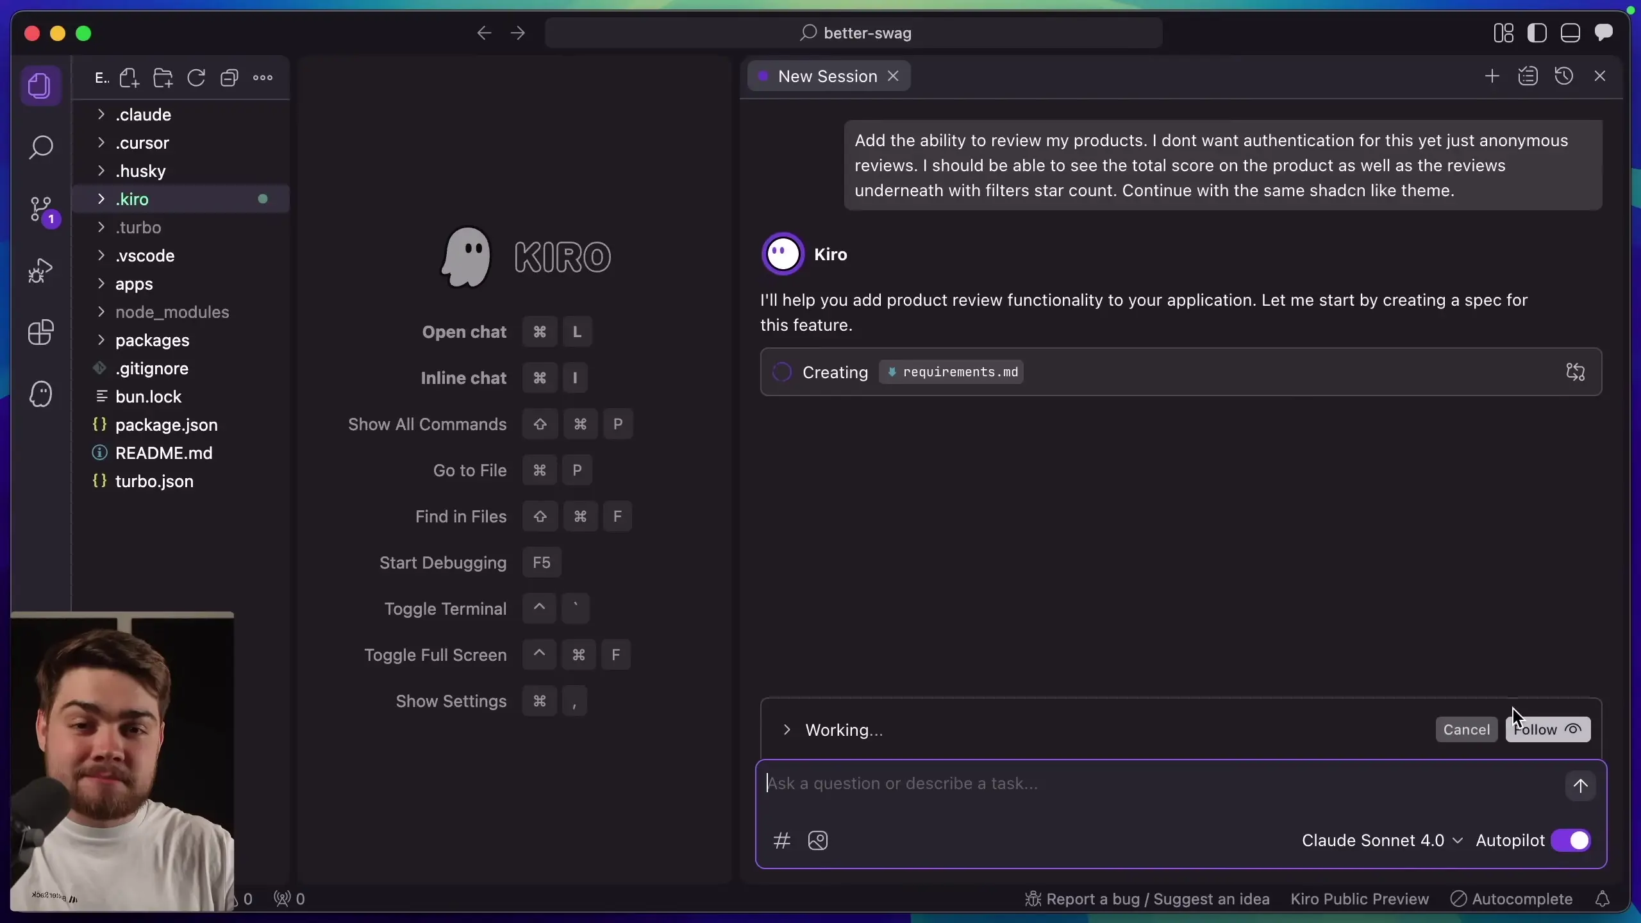Image resolution: width=1641 pixels, height=923 pixels.
Task: Close the chat panel
Action: click(1600, 76)
